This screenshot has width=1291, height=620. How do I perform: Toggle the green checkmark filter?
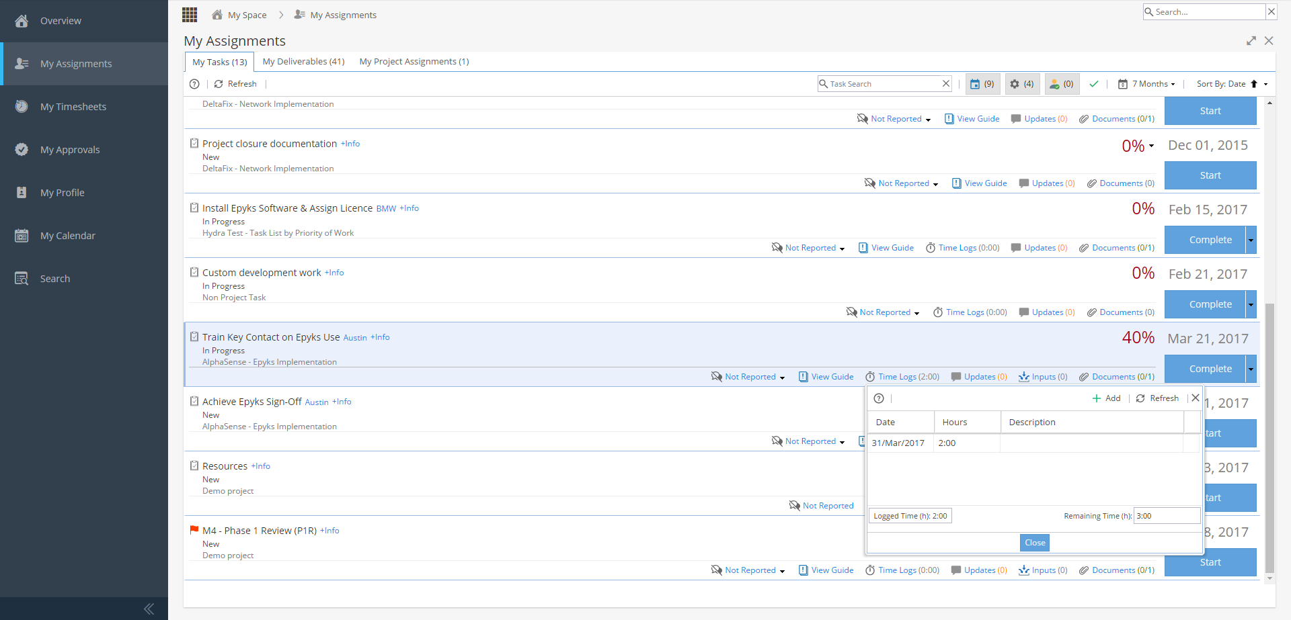tap(1094, 84)
